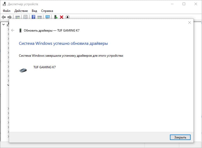Viewport: 202px width, 148px height.
Task: Click the Закрыть button
Action: click(180, 137)
